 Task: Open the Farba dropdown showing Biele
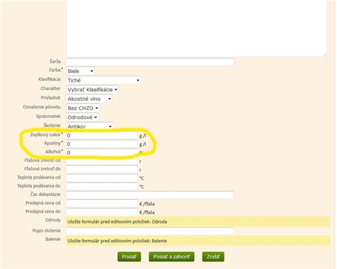click(80, 71)
